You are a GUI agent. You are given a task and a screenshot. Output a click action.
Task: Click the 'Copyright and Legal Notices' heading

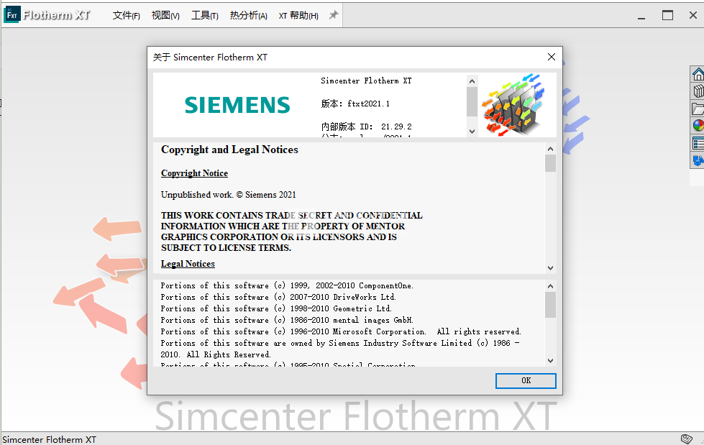[229, 150]
